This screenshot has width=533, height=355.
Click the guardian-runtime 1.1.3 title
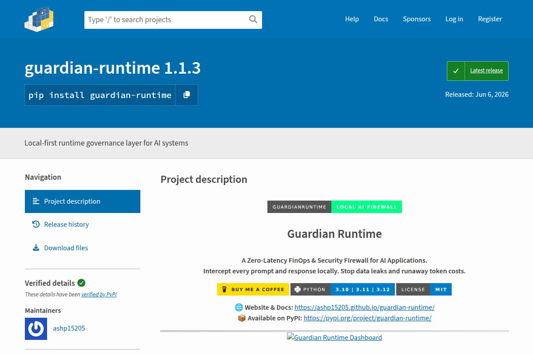(113, 68)
